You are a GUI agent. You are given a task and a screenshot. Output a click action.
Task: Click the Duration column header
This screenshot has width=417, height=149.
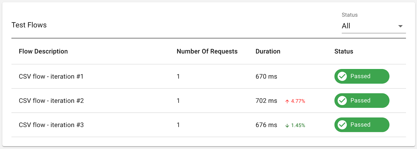(268, 51)
